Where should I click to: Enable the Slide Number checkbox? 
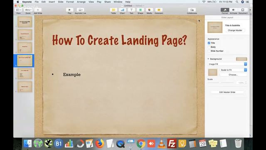[209, 51]
